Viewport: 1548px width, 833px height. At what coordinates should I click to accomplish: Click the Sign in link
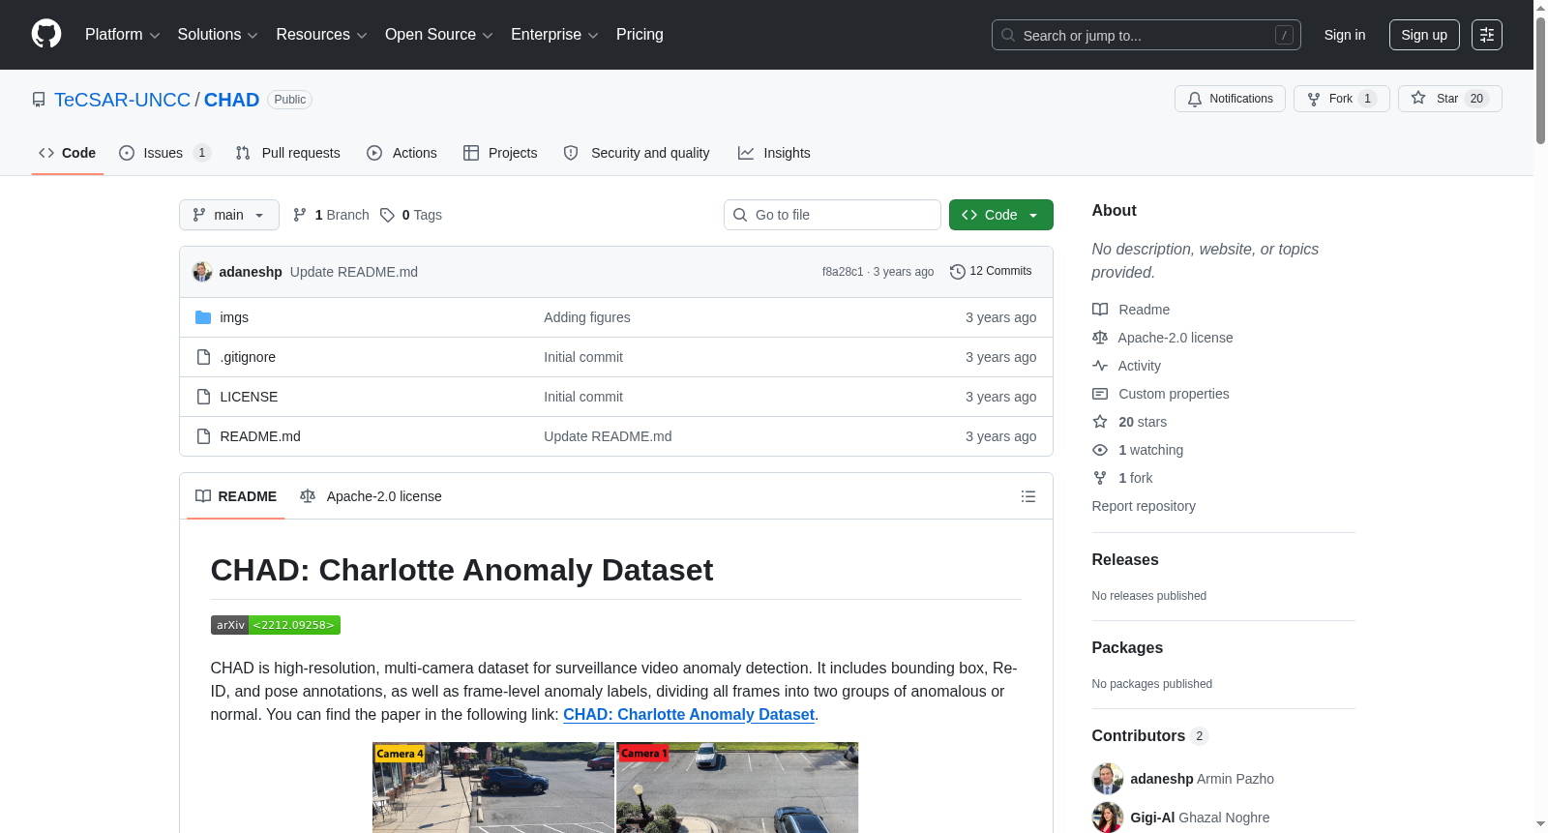tap(1345, 35)
